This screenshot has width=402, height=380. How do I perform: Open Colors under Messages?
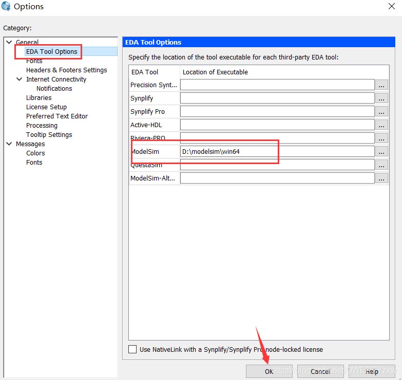coord(35,153)
